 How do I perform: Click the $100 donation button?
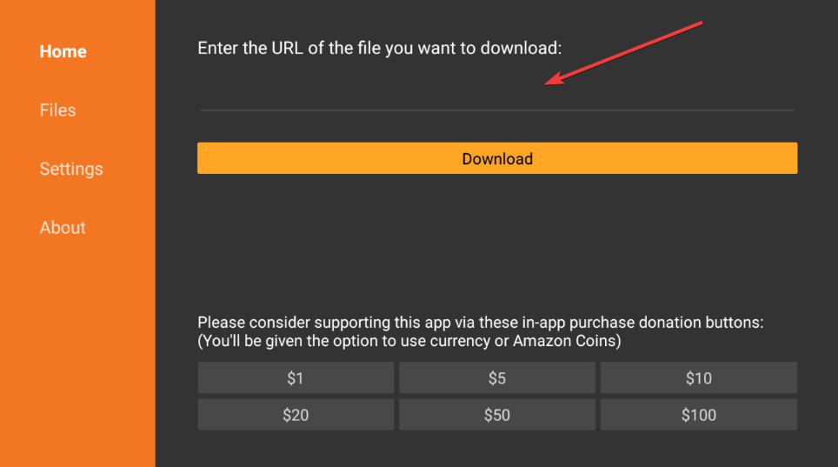(x=698, y=415)
